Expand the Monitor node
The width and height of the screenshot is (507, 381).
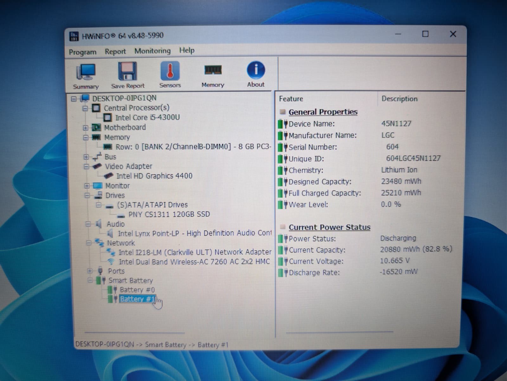[87, 186]
